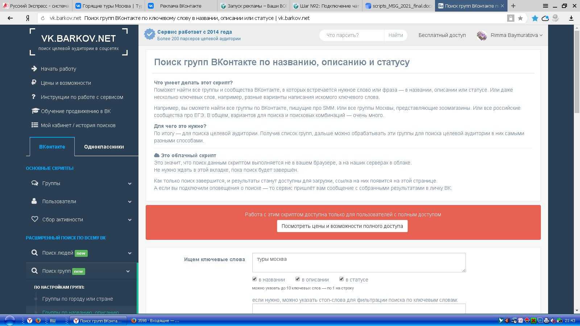Launch Firefox from quick launch

[38, 321]
